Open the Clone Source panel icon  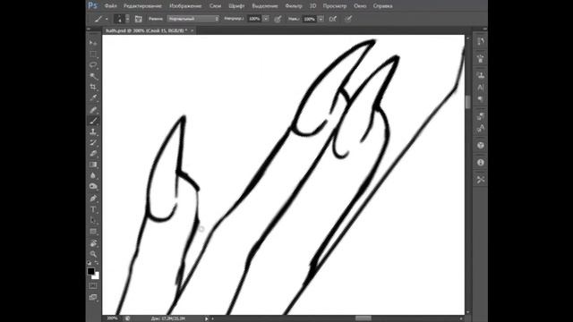point(481,75)
